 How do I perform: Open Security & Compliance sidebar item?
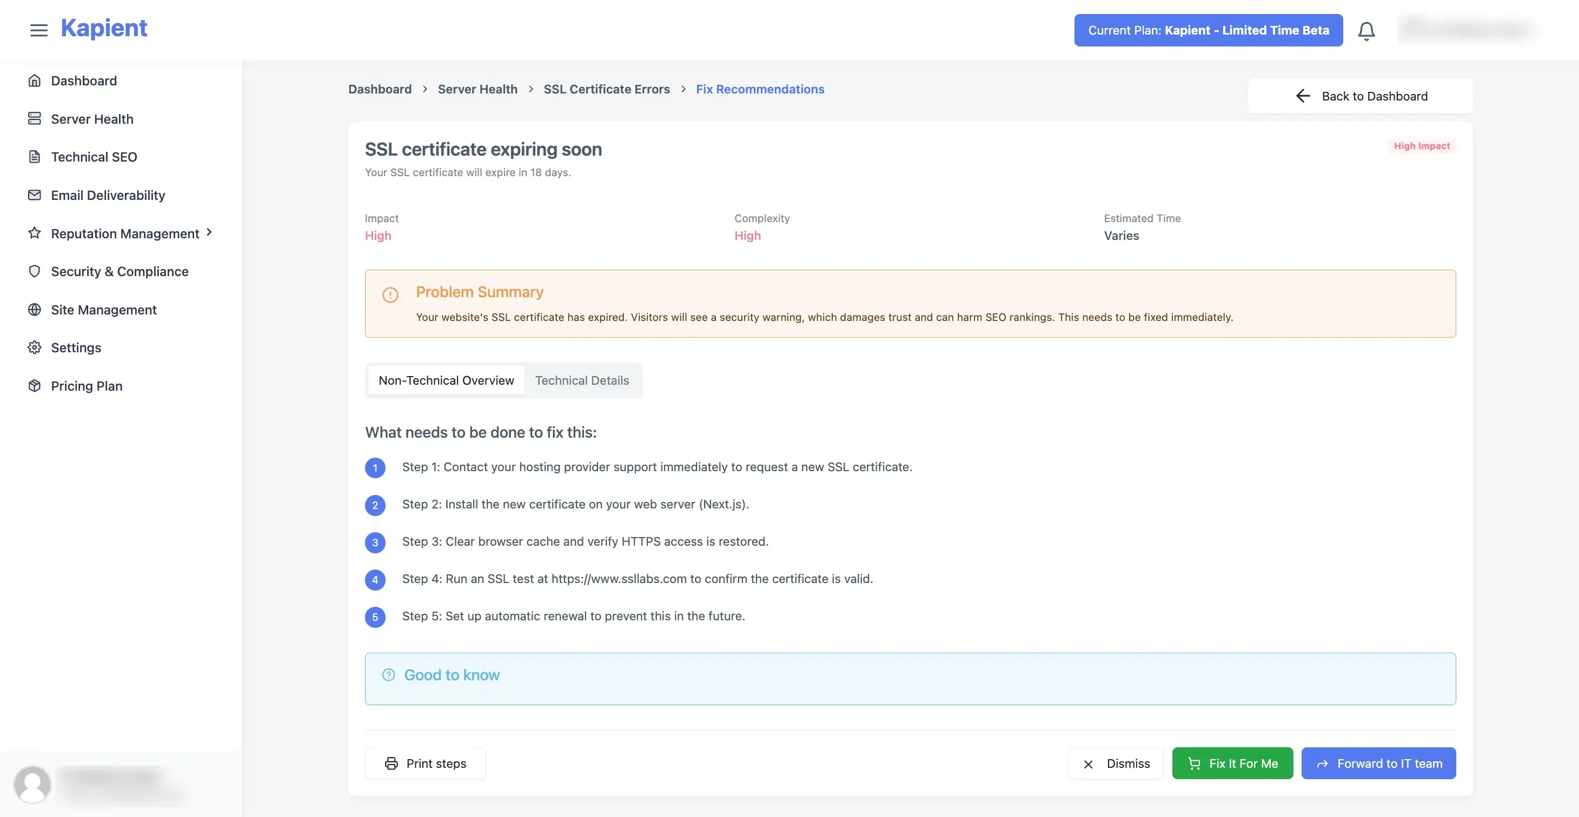pos(121,271)
